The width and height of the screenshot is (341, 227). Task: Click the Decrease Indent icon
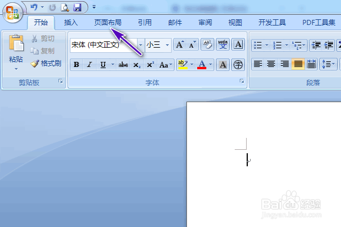(x=316, y=45)
